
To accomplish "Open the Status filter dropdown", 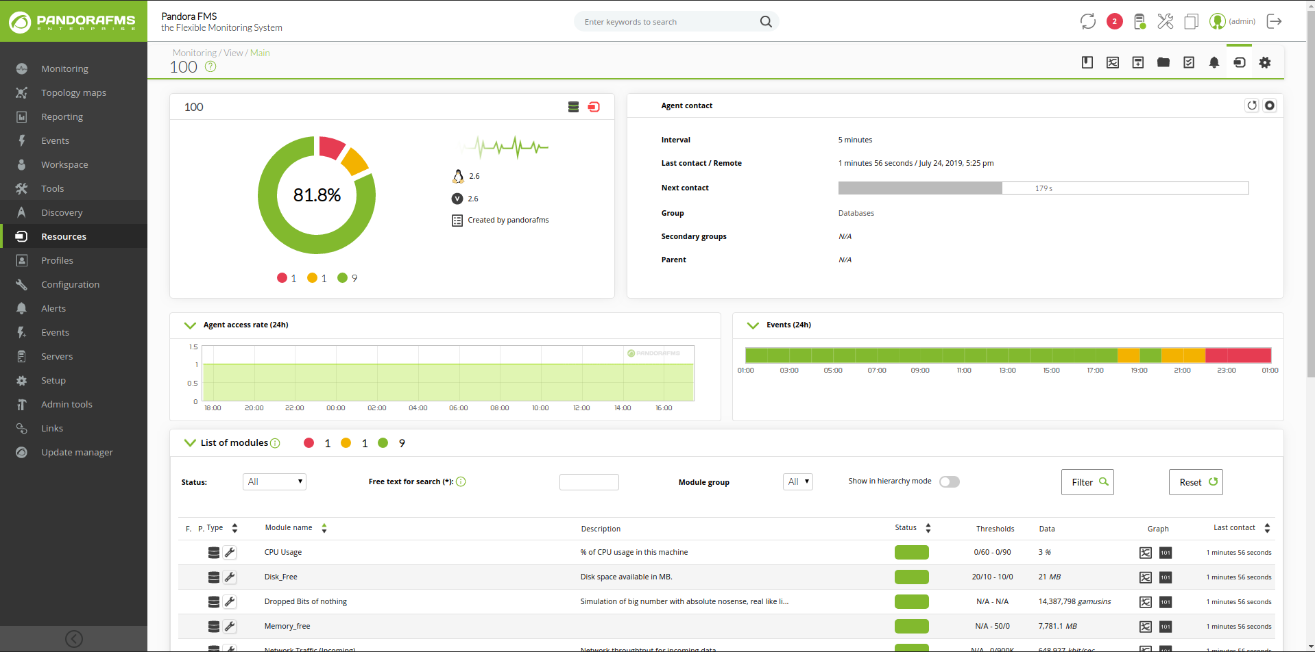I will point(274,481).
